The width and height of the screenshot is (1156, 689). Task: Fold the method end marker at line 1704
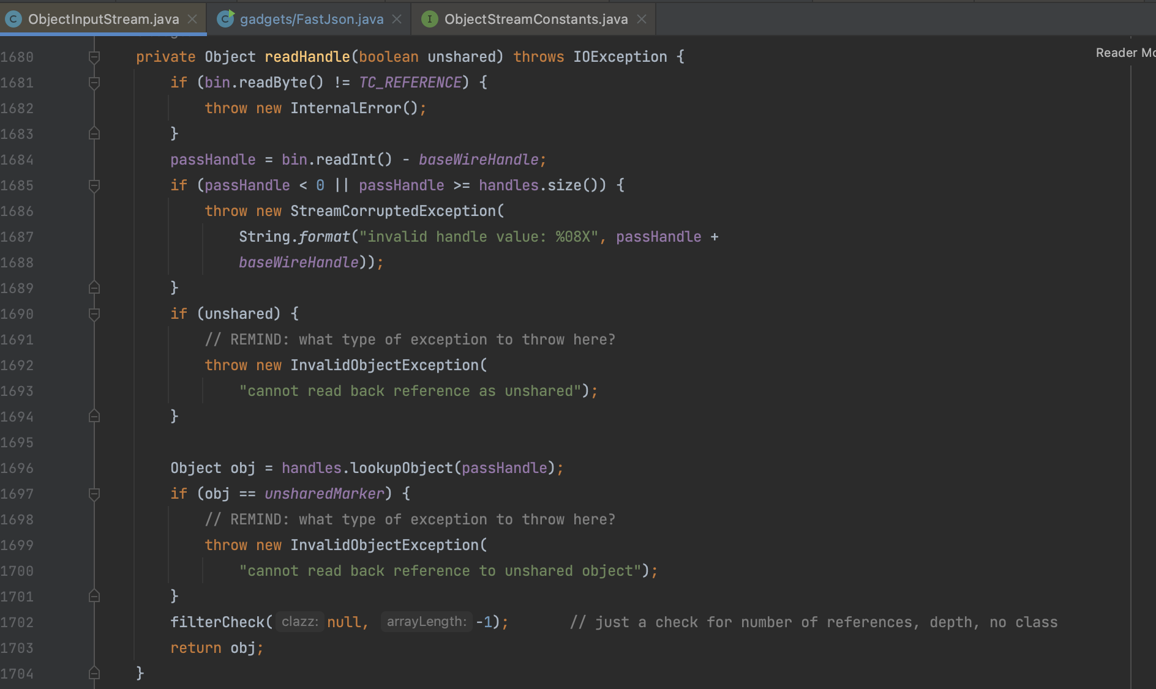[x=94, y=674]
